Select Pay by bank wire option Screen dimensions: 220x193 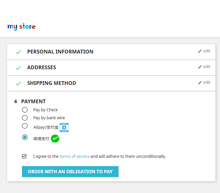pos(25,118)
